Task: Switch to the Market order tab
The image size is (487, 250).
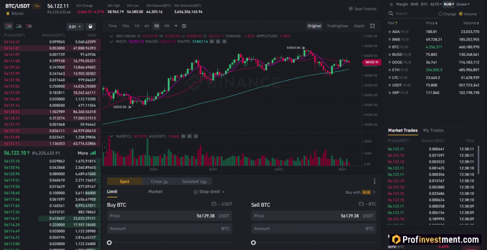Action: point(155,192)
